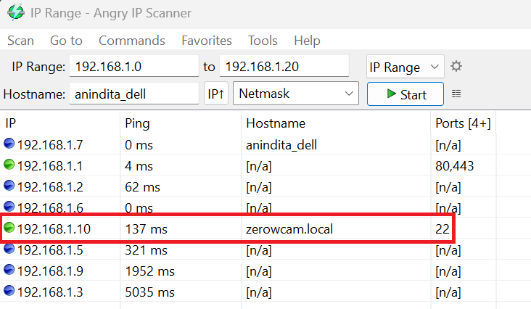This screenshot has width=531, height=309.
Task: Expand the IP Range feeder dropdown
Action: point(405,66)
